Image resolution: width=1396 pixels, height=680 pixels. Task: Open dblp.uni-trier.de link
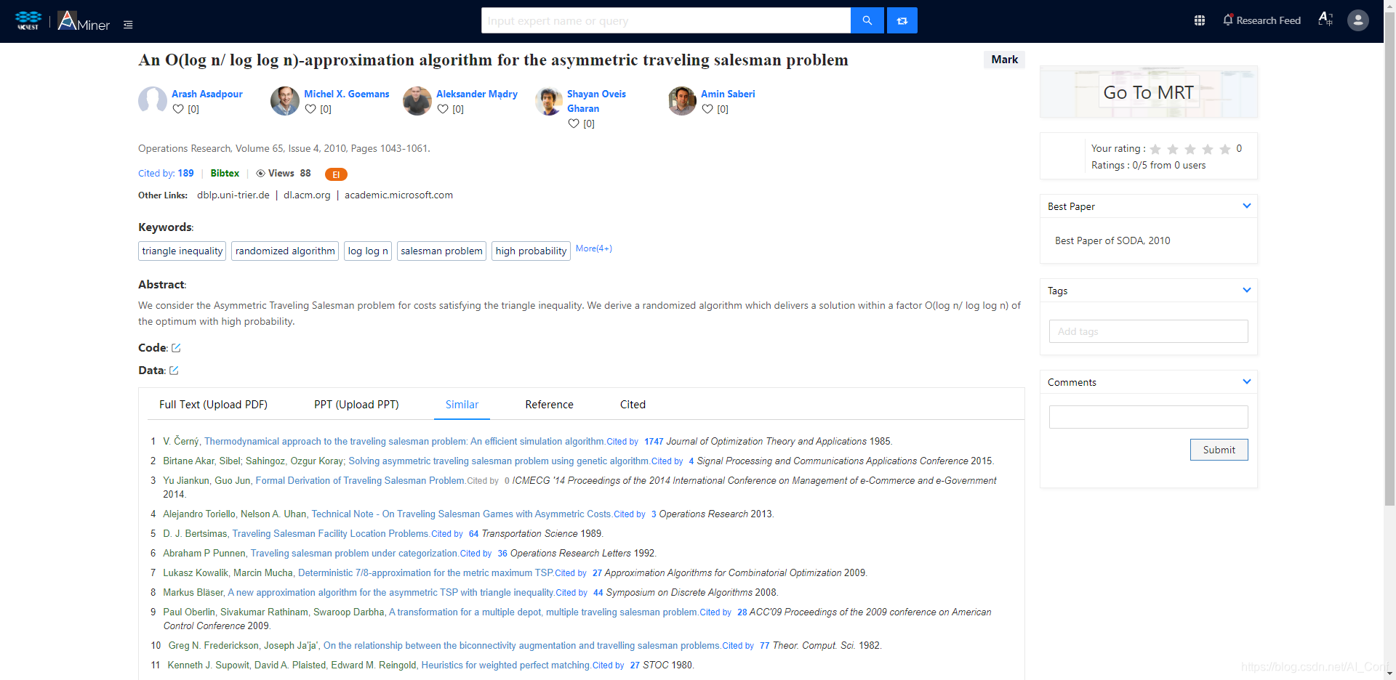233,195
